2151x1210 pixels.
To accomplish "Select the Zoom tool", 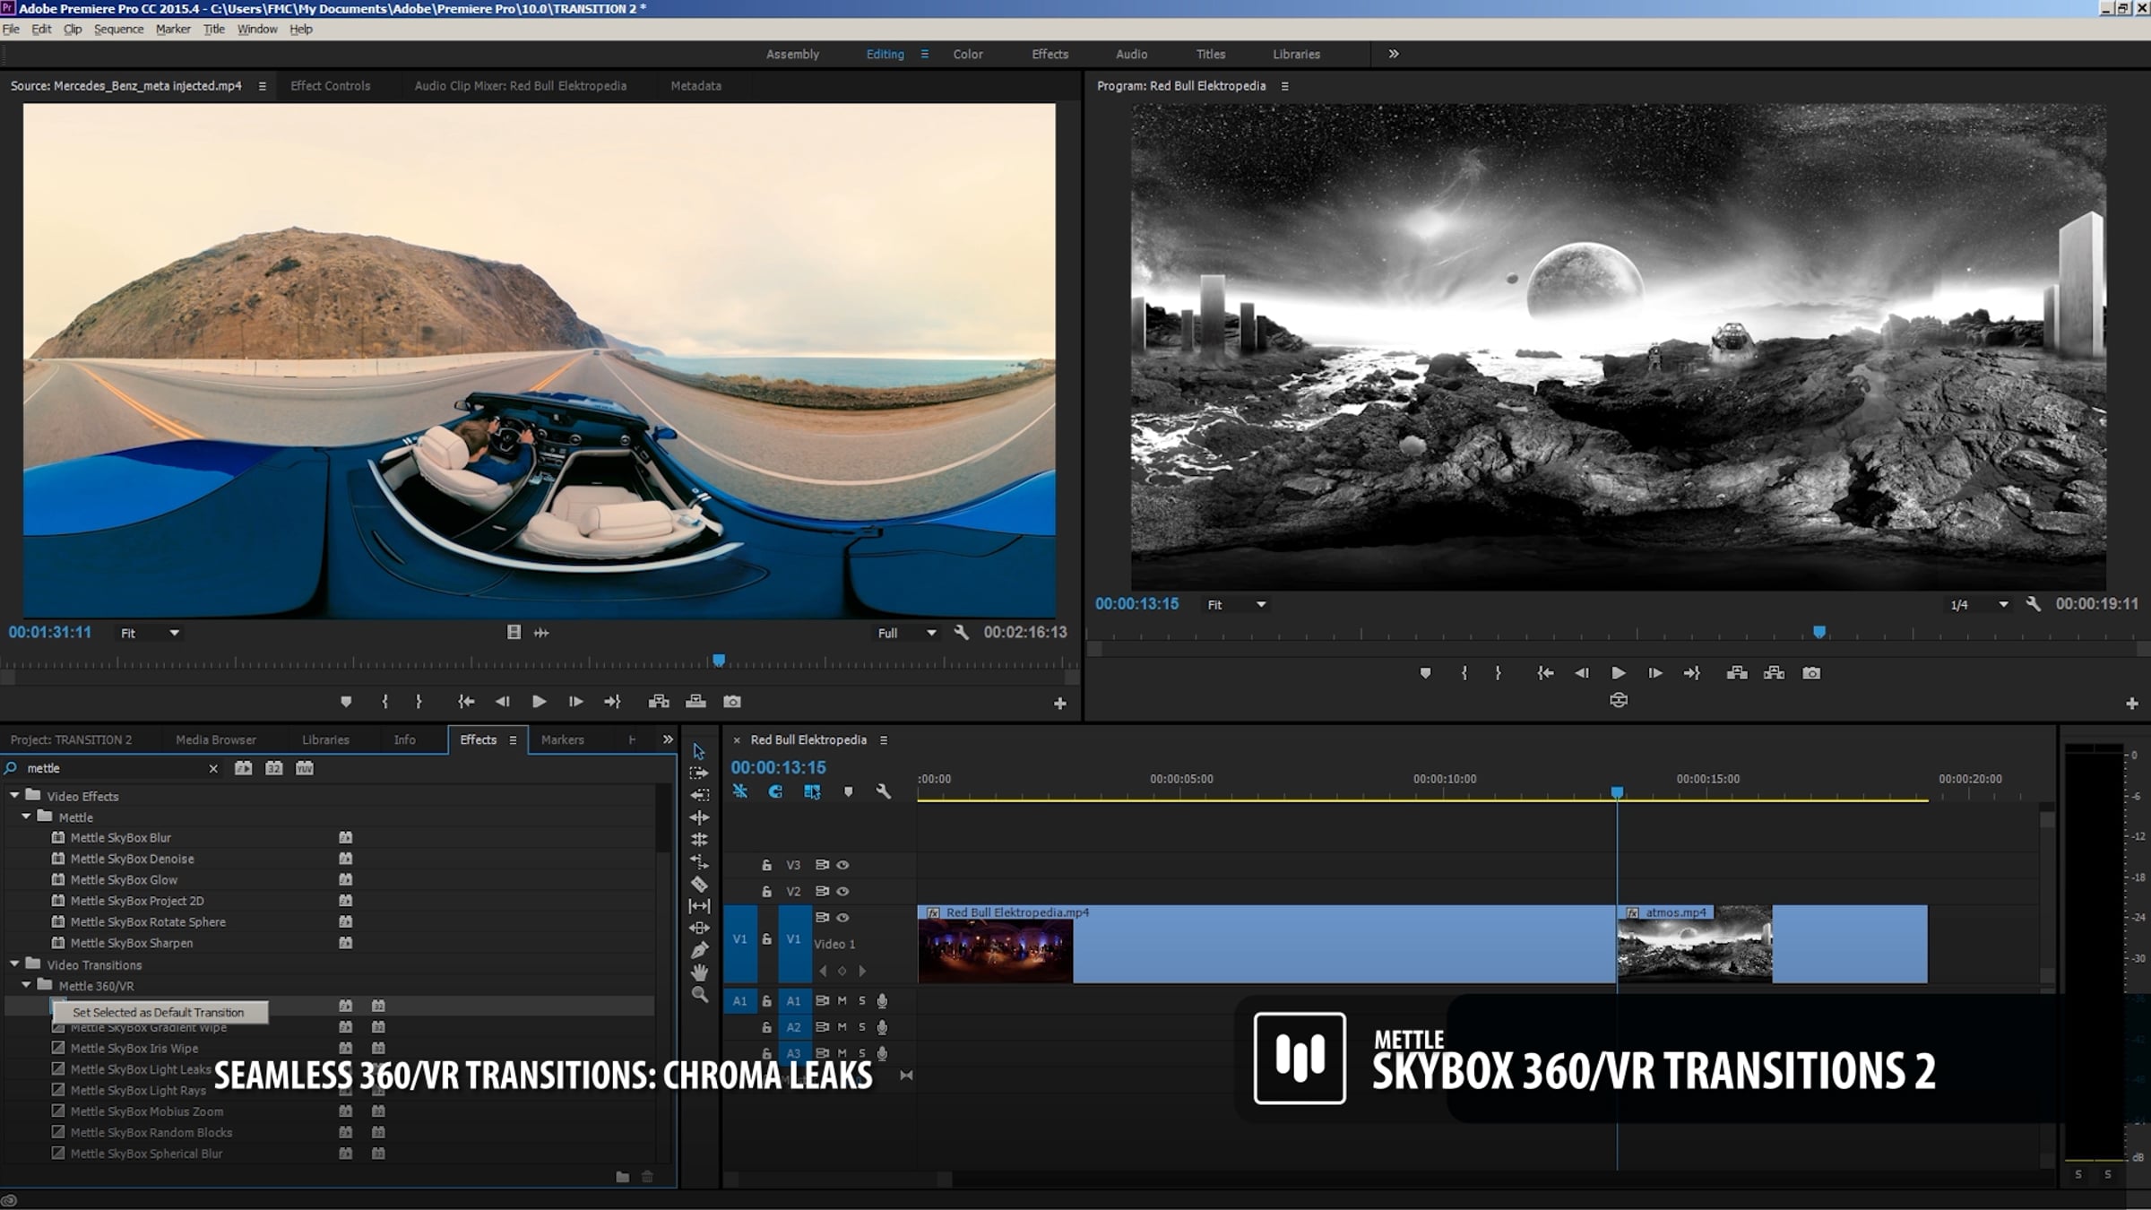I will [x=699, y=994].
